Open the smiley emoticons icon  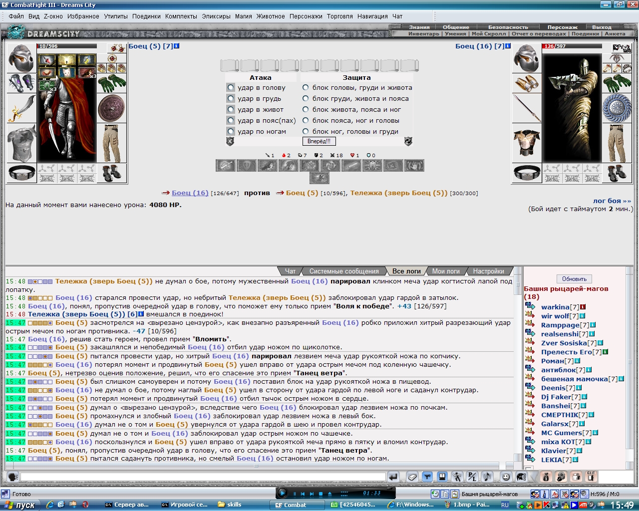[506, 477]
